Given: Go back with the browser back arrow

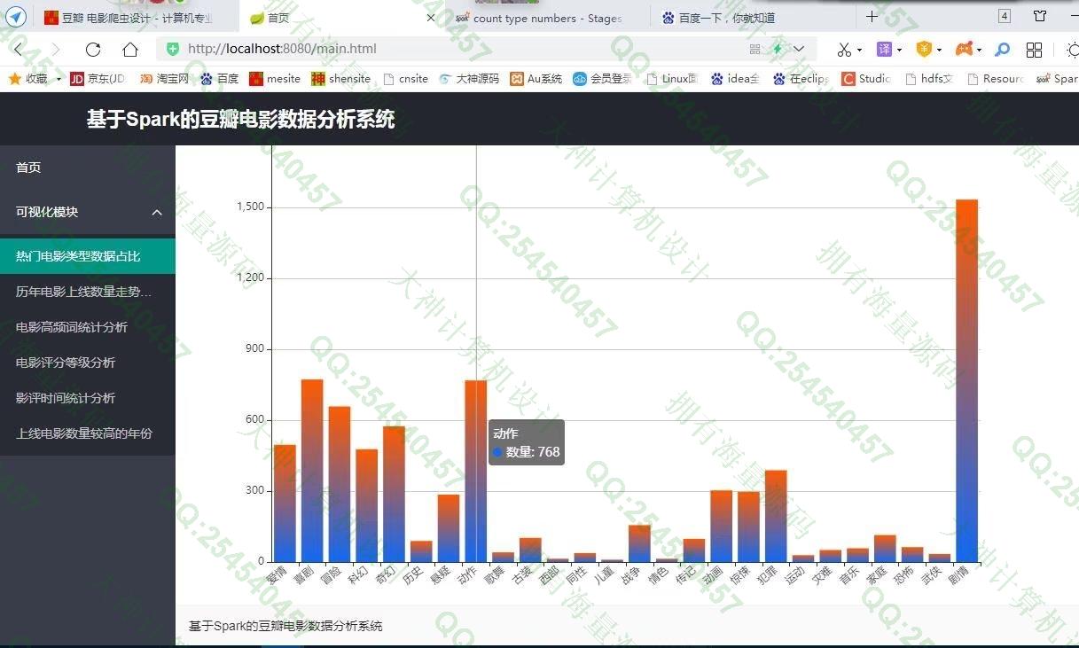Looking at the screenshot, I should point(17,50).
